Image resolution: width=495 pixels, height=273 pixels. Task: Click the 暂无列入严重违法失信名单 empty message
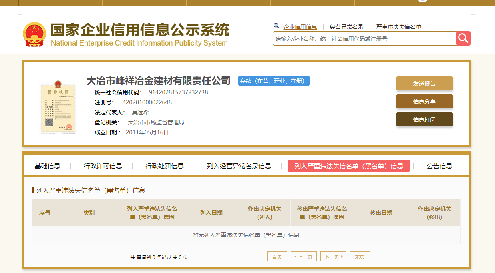246,235
